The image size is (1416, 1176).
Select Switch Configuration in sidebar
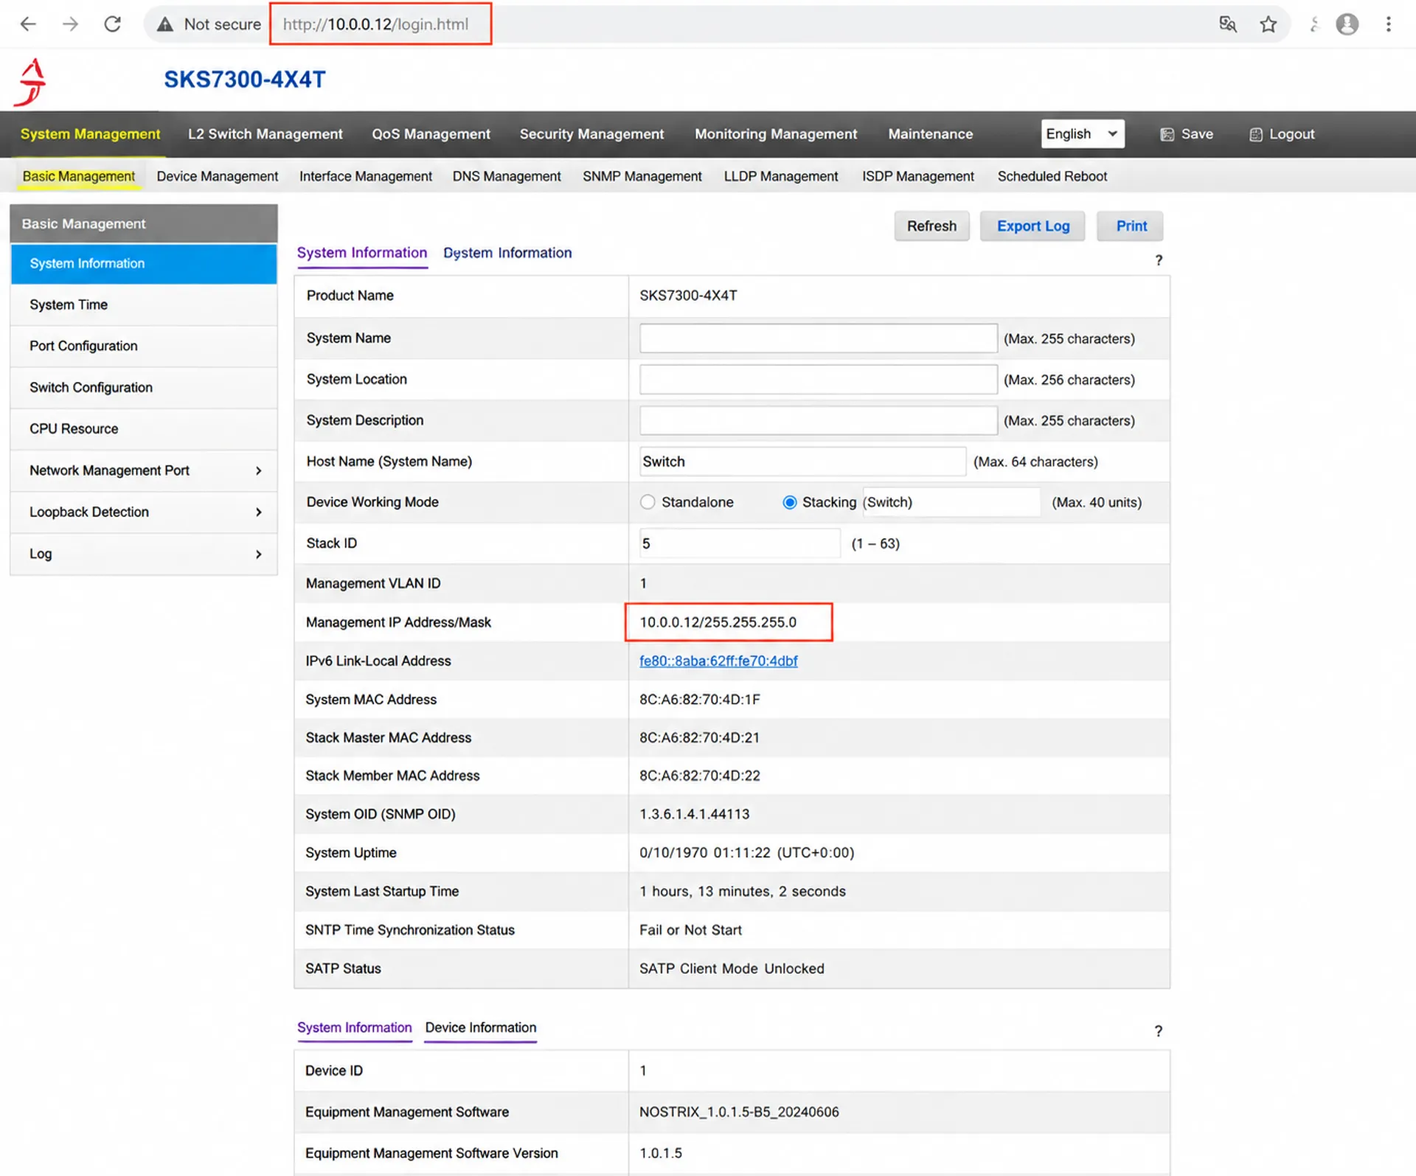coord(144,388)
